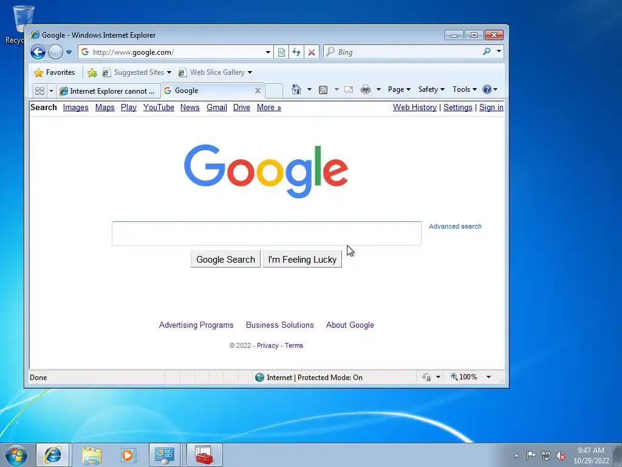Screen dimensions: 622x467
Task: Click the IE back arrow button
Action: pyautogui.click(x=38, y=52)
